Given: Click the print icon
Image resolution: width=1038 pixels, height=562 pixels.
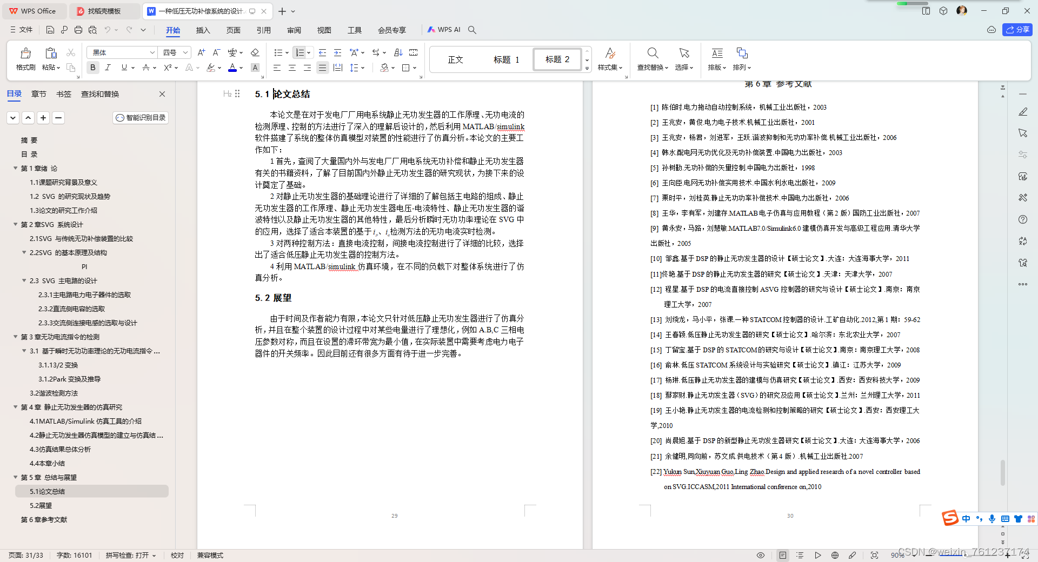Looking at the screenshot, I should pyautogui.click(x=78, y=30).
